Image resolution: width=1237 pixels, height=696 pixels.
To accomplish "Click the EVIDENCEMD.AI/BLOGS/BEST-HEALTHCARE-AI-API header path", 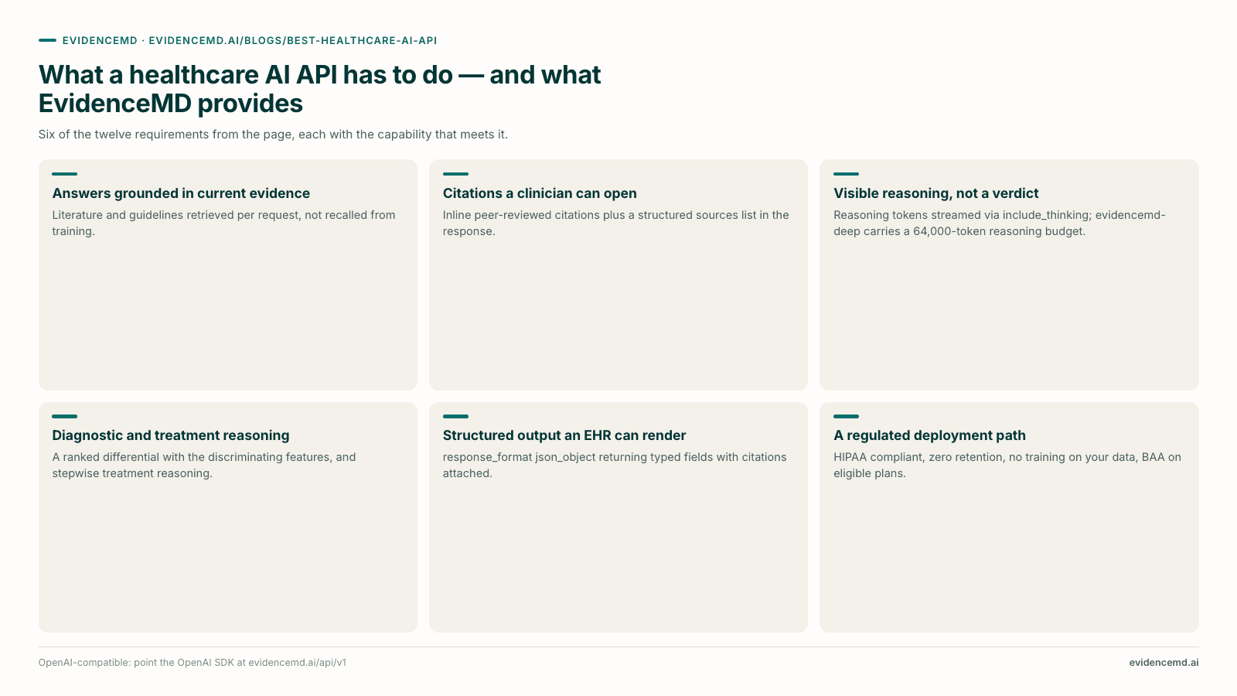I will 293,40.
